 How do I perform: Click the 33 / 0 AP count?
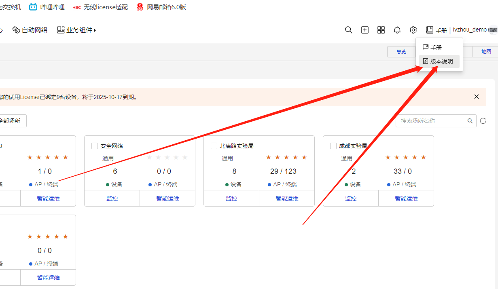point(403,171)
